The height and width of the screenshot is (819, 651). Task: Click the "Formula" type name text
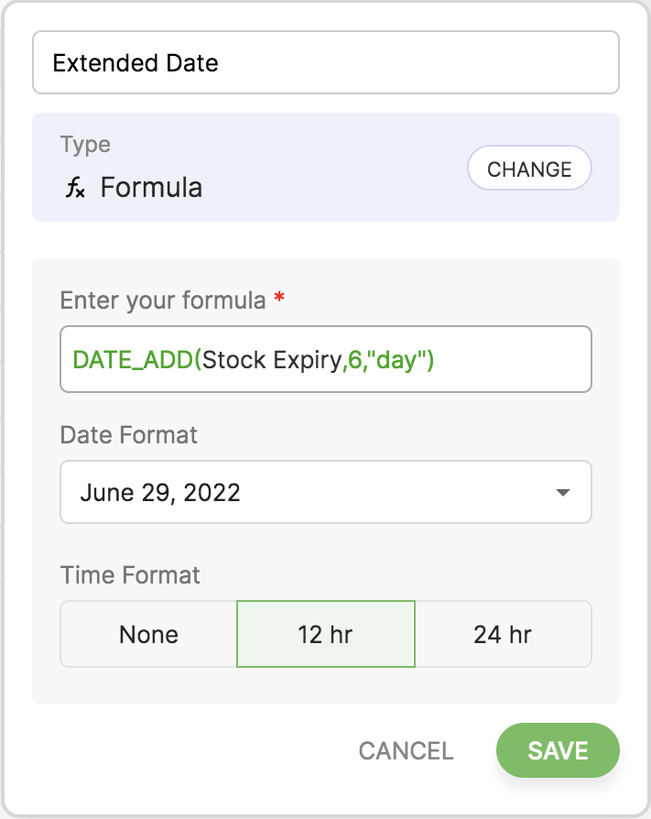tap(151, 188)
